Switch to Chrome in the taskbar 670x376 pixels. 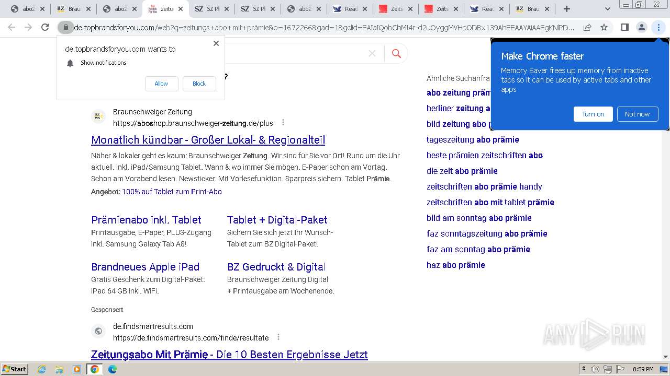[95, 369]
